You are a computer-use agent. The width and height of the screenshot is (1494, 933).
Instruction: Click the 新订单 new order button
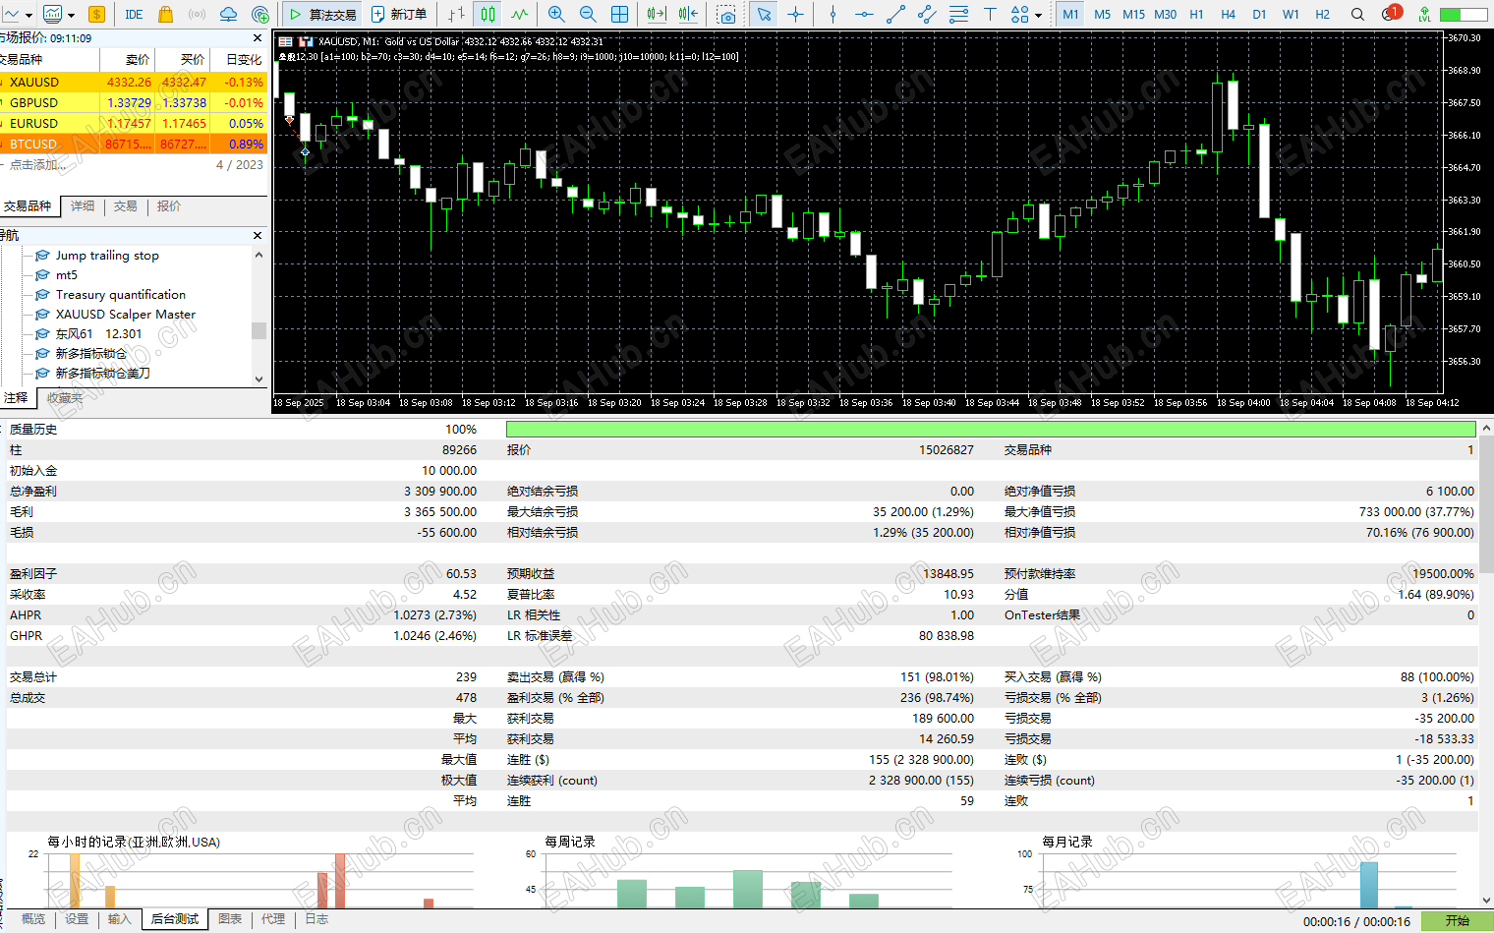(399, 14)
